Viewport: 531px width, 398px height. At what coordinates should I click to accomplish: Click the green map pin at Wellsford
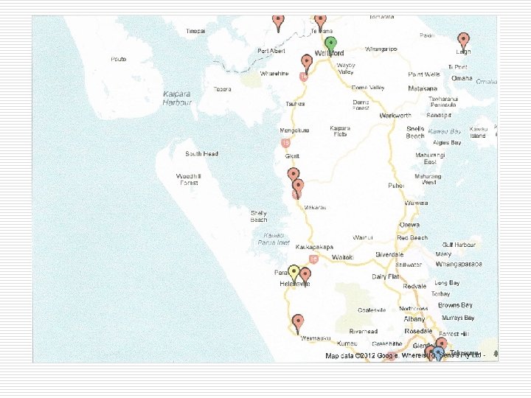pyautogui.click(x=330, y=46)
